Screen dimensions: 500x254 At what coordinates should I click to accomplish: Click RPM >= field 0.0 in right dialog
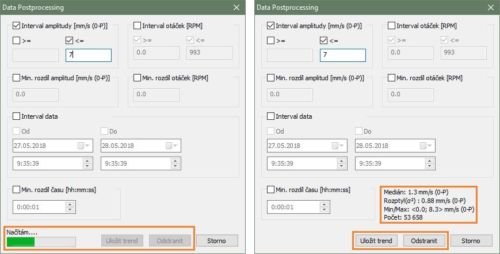(411, 53)
